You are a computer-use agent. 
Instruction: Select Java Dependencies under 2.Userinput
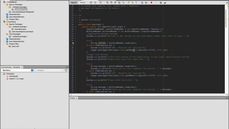tap(17, 42)
